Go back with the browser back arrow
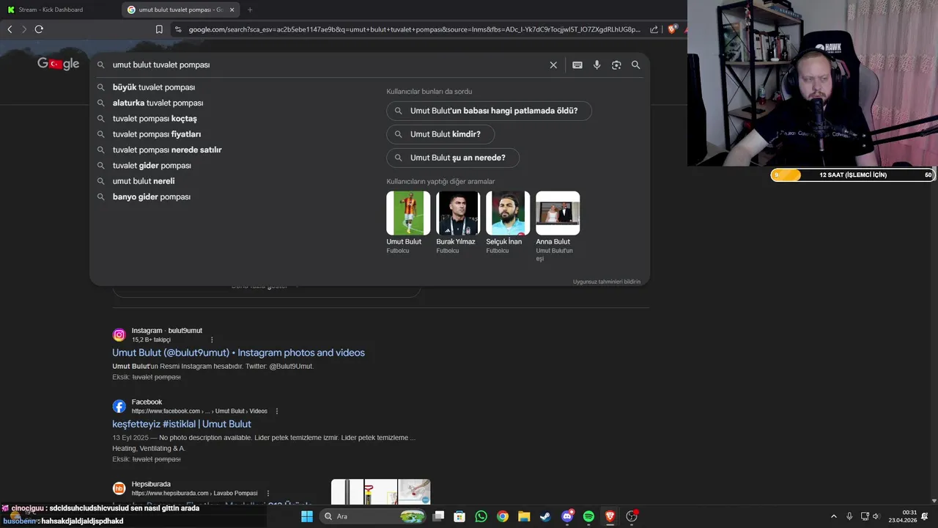Image resolution: width=938 pixels, height=528 pixels. click(10, 29)
